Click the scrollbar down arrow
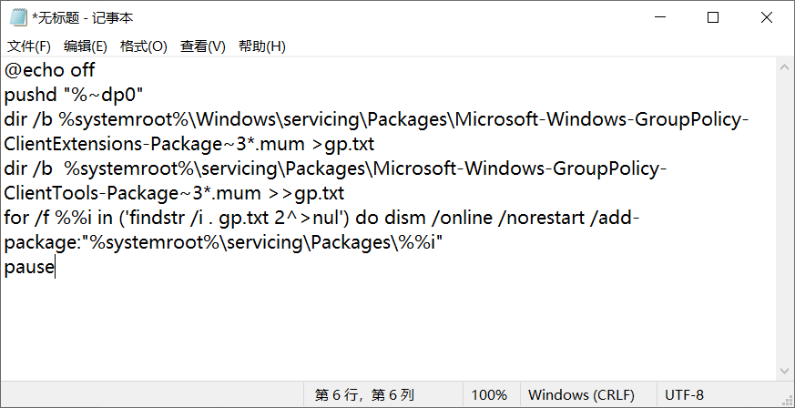 784,371
